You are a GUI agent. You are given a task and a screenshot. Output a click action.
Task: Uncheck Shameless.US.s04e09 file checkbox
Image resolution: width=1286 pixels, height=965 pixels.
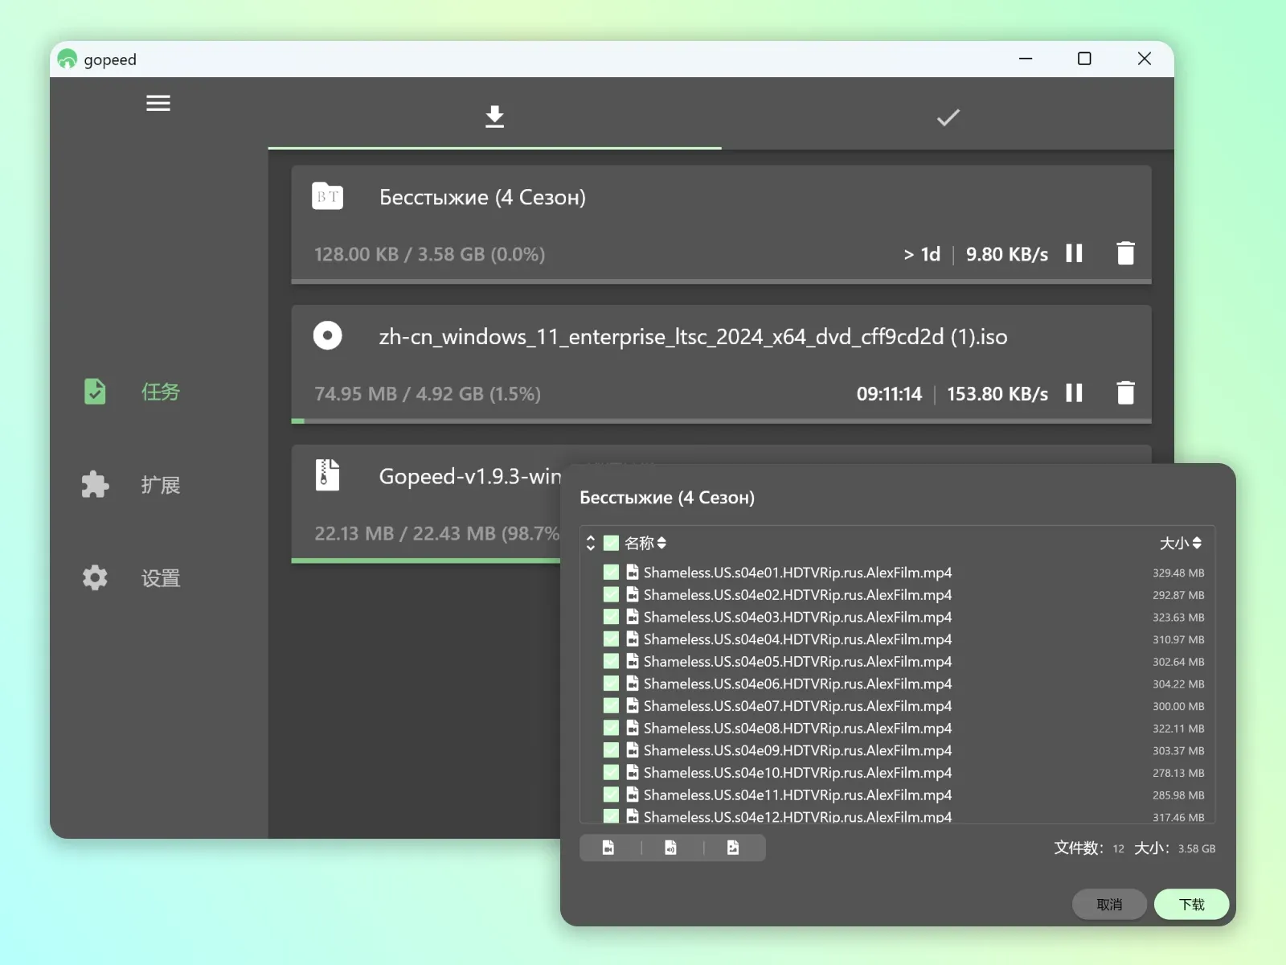[x=611, y=749]
